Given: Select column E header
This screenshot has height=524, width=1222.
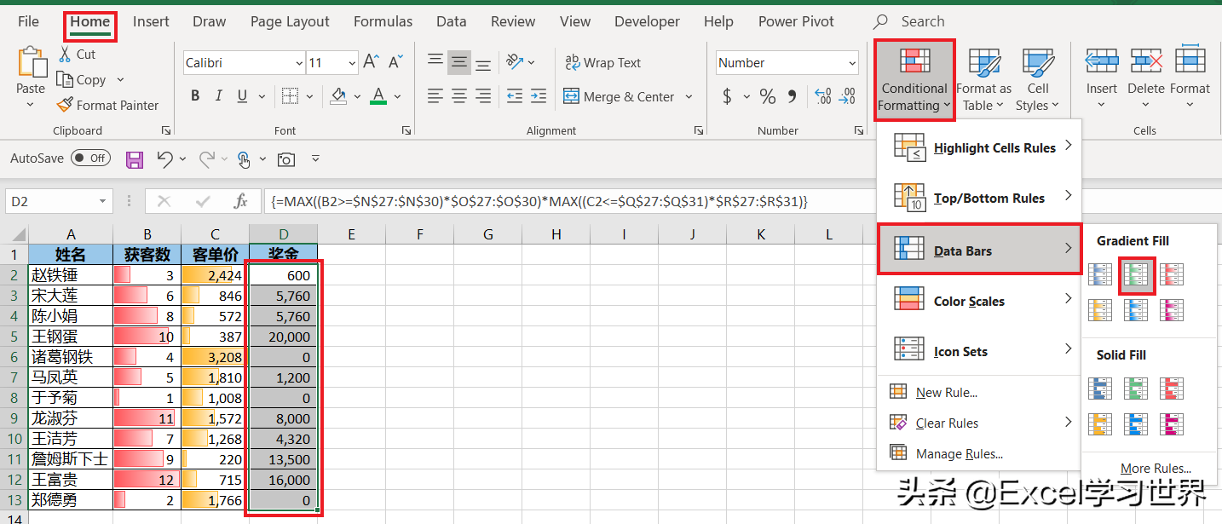Looking at the screenshot, I should (351, 233).
